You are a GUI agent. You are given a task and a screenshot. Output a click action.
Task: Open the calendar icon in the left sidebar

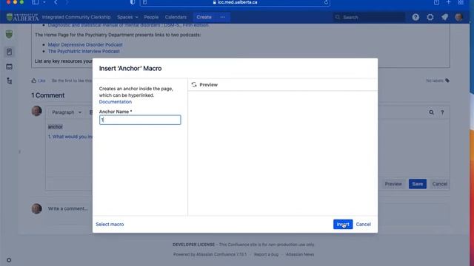tap(9, 66)
